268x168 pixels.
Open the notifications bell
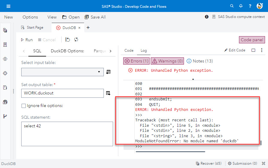point(241,6)
